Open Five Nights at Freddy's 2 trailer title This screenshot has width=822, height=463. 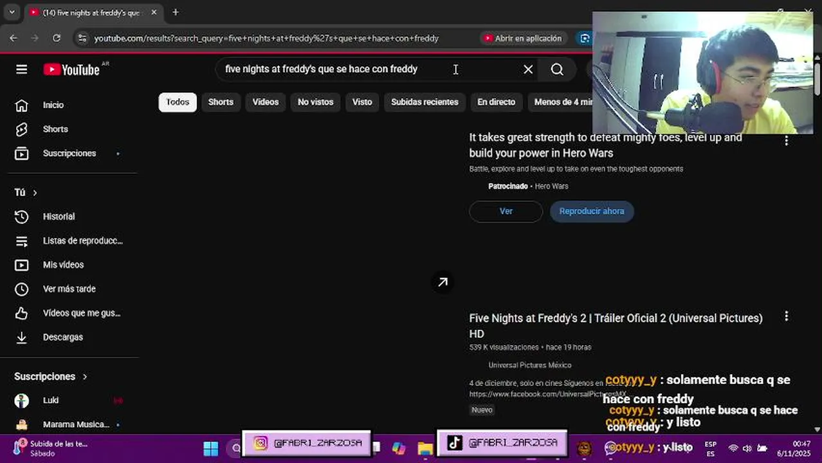click(616, 326)
